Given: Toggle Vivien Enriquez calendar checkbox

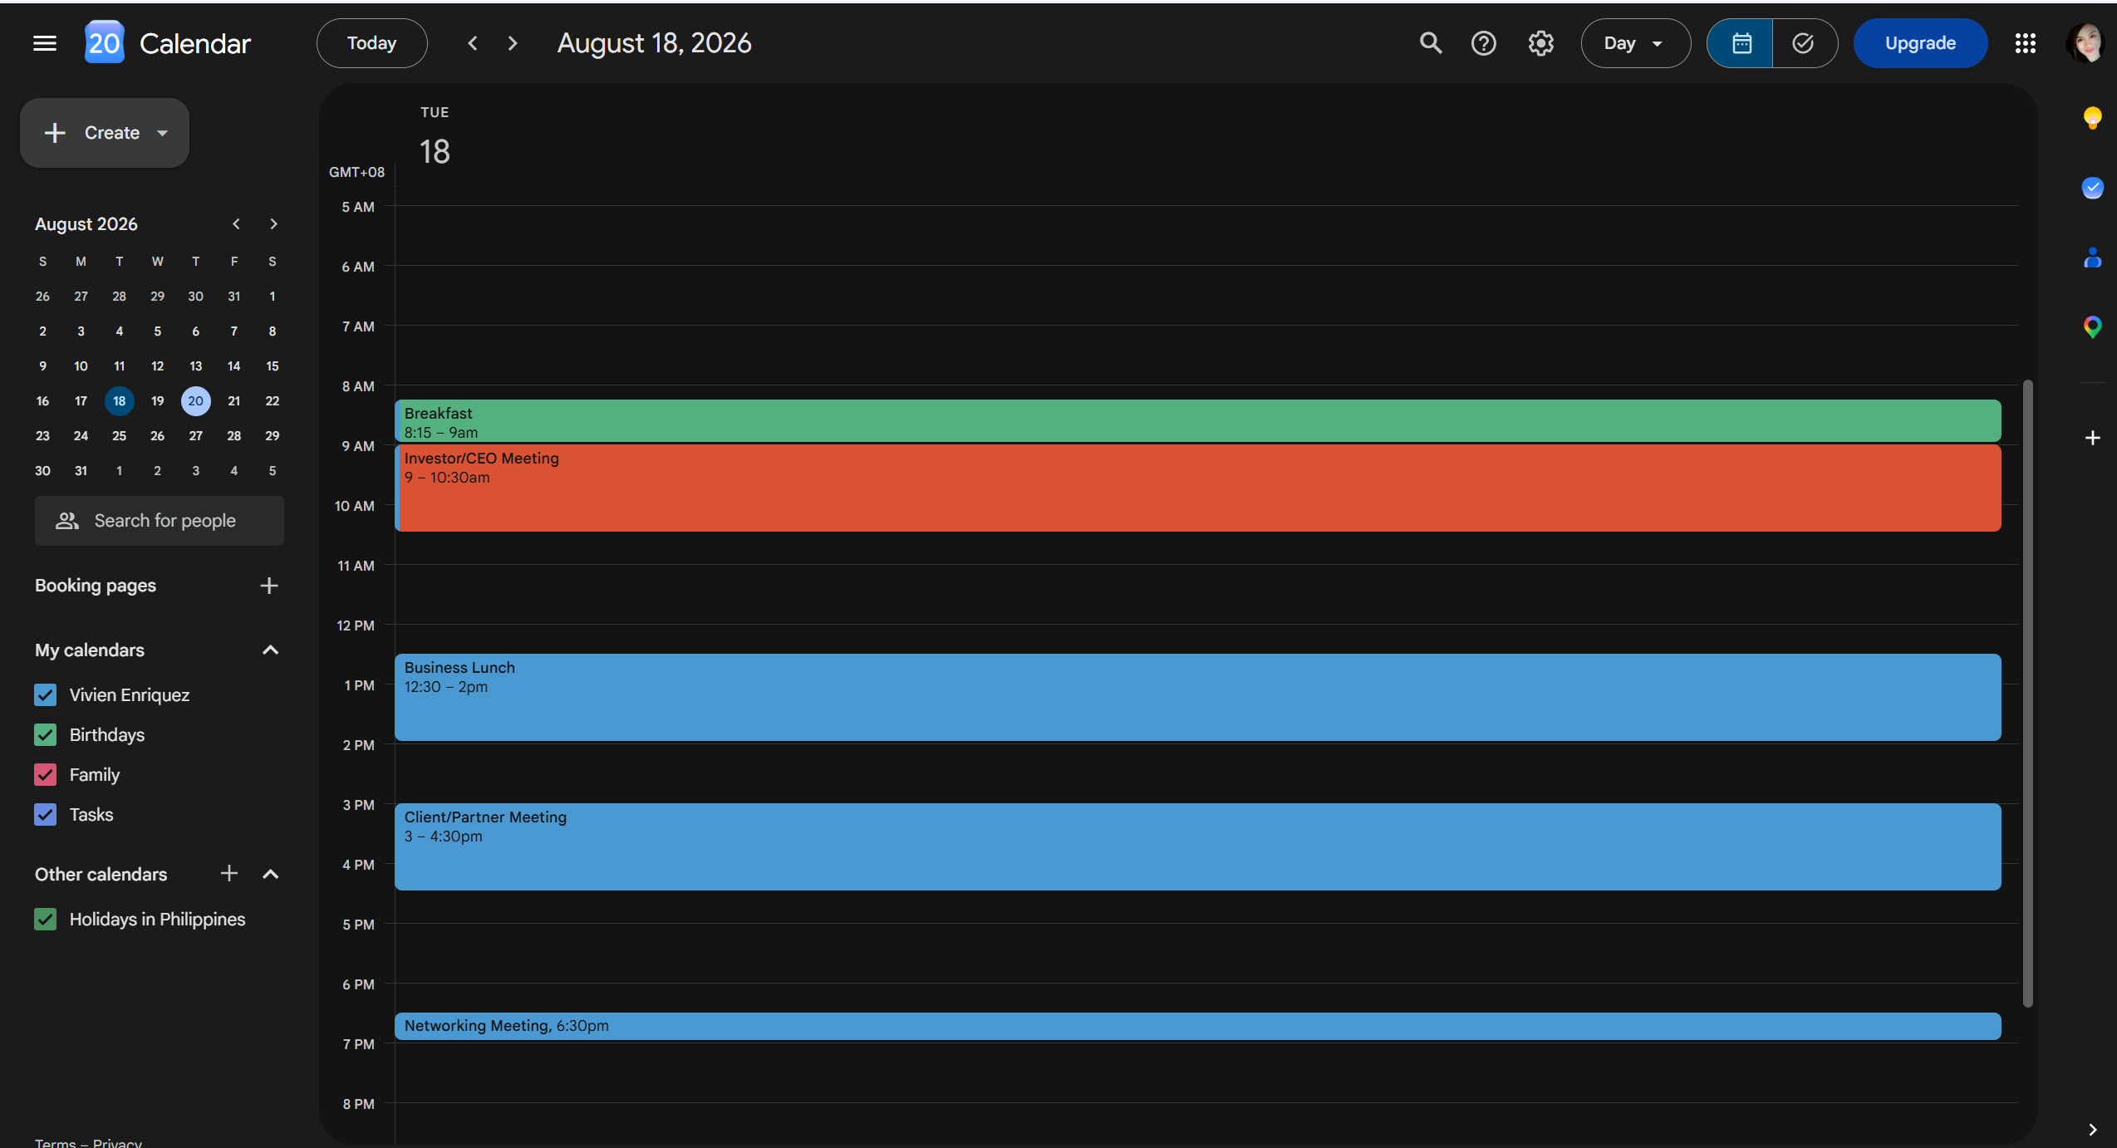Looking at the screenshot, I should click(46, 695).
